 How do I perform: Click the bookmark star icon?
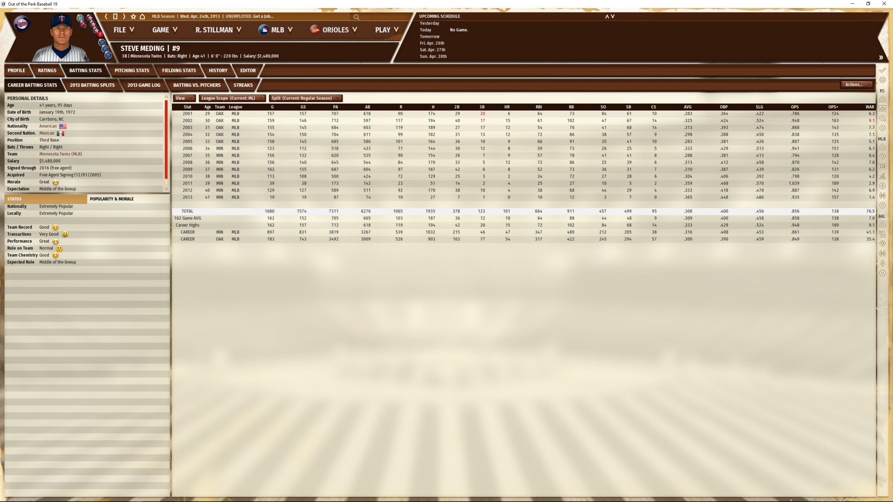coord(133,16)
